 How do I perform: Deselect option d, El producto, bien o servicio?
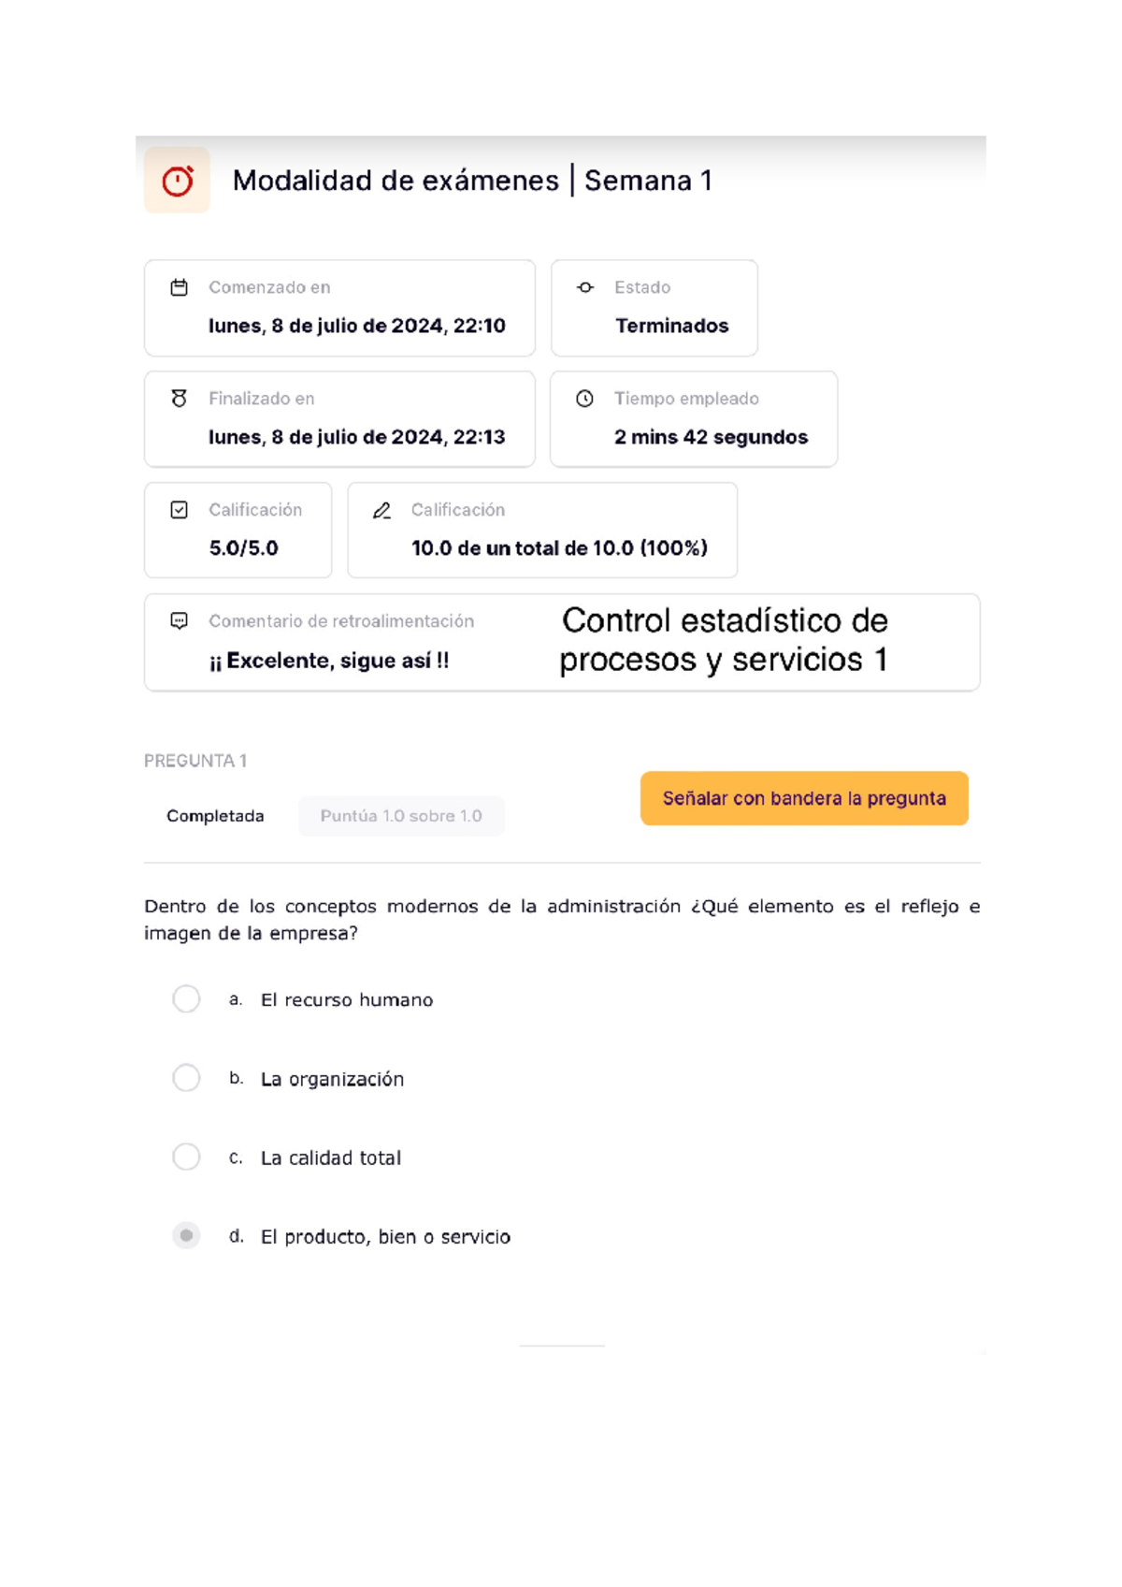pyautogui.click(x=187, y=1235)
